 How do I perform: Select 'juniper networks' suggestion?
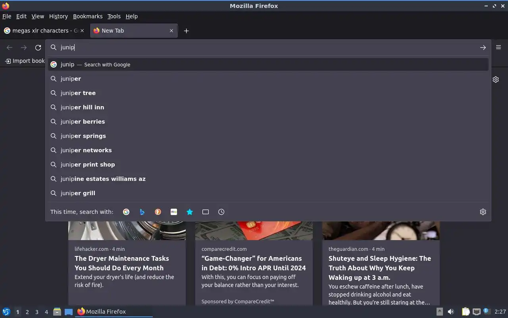(x=268, y=150)
